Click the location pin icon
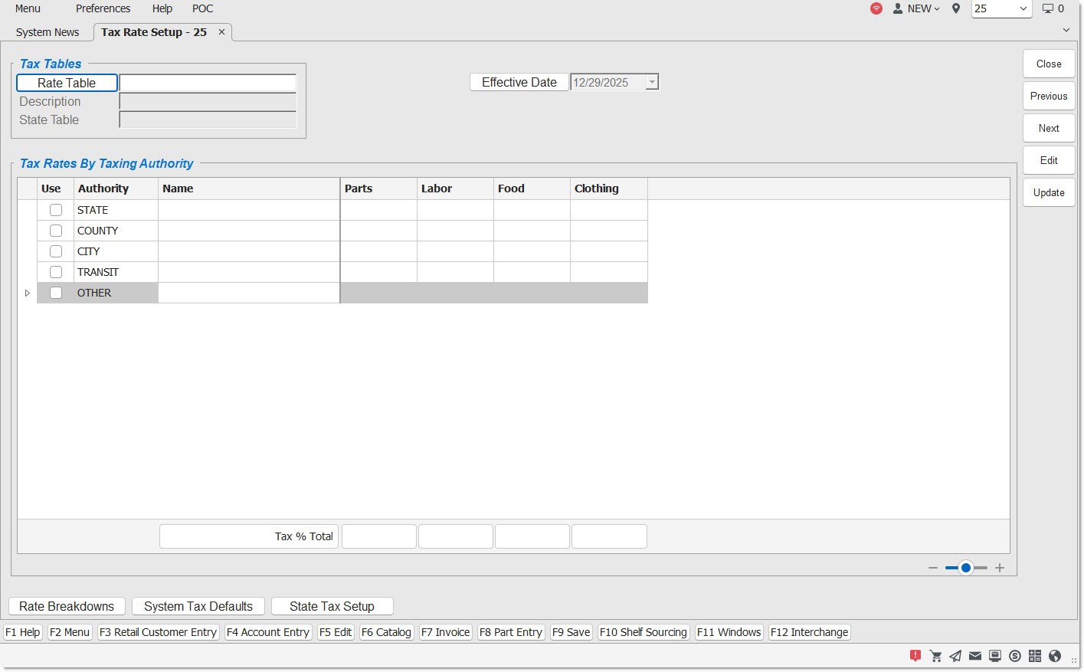This screenshot has height=672, width=1084. [x=956, y=8]
